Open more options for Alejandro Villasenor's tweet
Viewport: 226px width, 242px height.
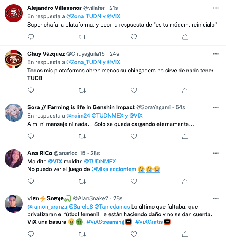coord(216,8)
